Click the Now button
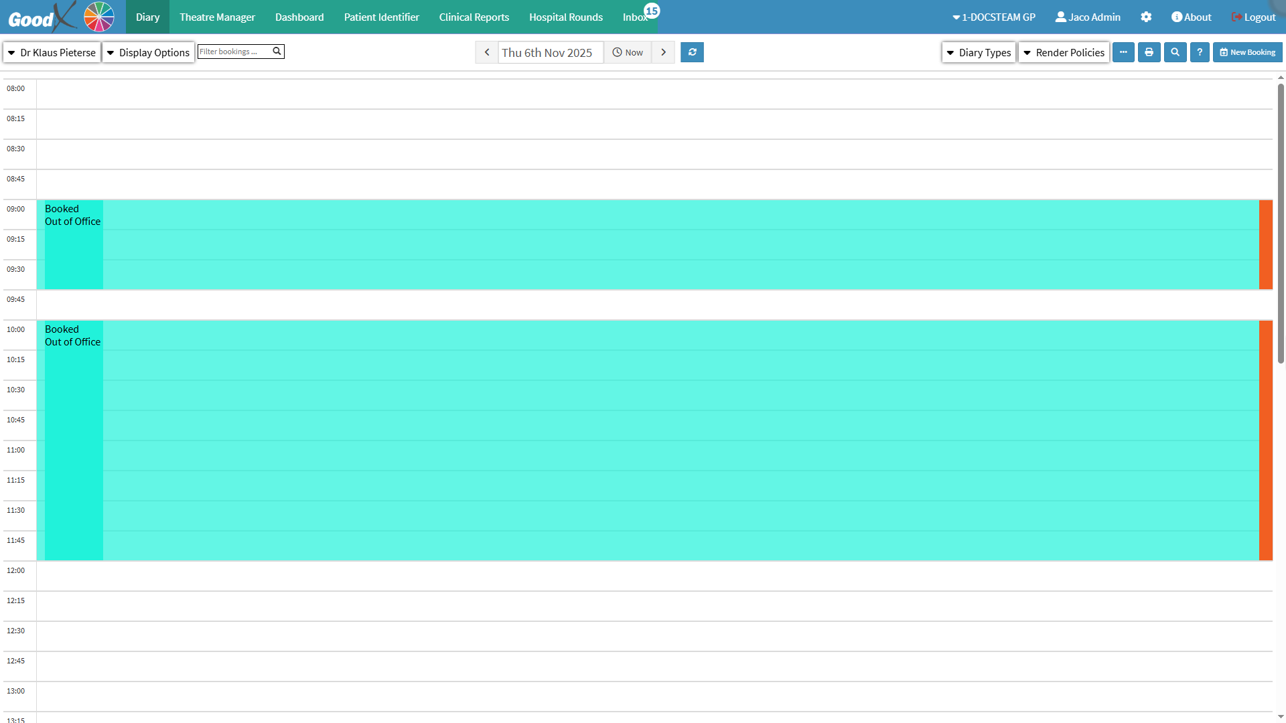 point(628,52)
